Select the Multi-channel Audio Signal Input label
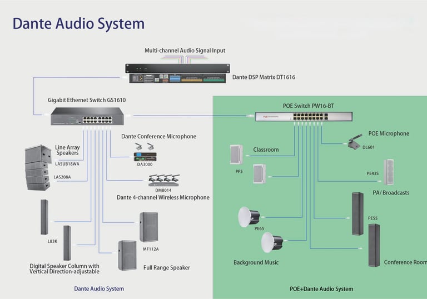This screenshot has height=299, width=427. pyautogui.click(x=185, y=51)
